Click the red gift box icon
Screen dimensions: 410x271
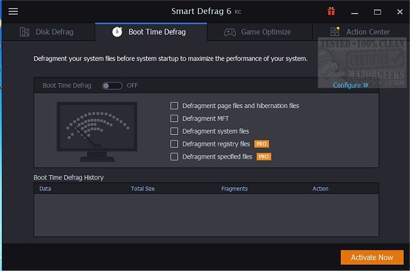pyautogui.click(x=331, y=12)
